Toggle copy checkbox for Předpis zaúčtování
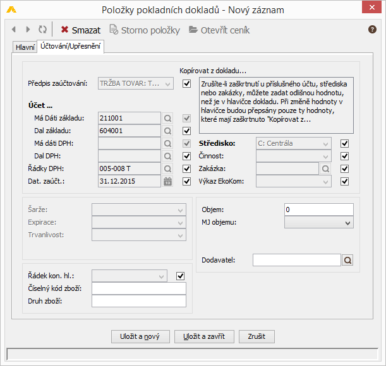This screenshot has height=366, width=386. (x=187, y=84)
